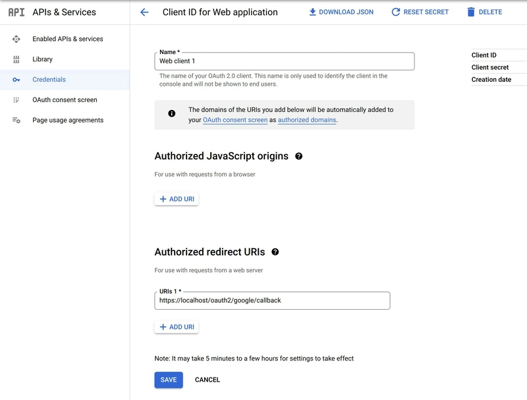
Task: Click the back arrow icon
Action: coord(145,12)
